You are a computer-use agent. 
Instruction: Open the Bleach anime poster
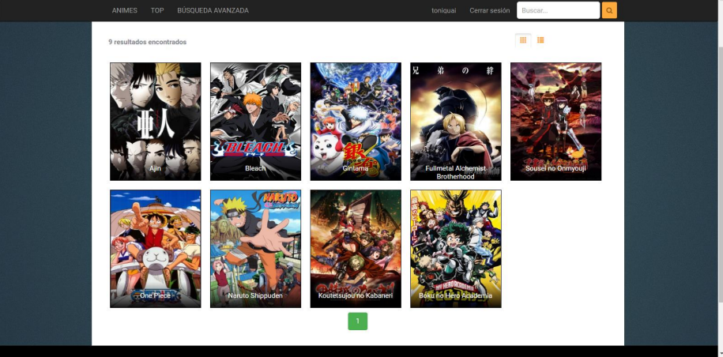(255, 122)
